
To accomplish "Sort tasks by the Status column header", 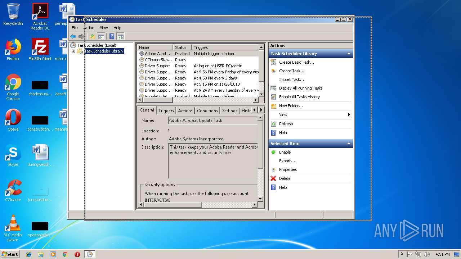I will click(182, 47).
